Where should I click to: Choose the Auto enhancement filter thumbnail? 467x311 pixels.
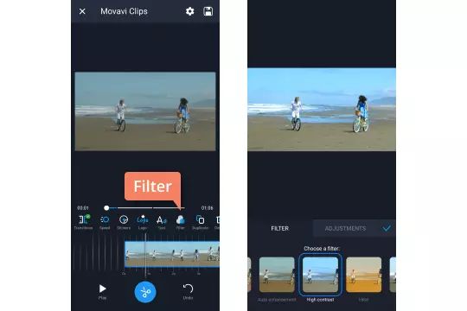pyautogui.click(x=277, y=275)
